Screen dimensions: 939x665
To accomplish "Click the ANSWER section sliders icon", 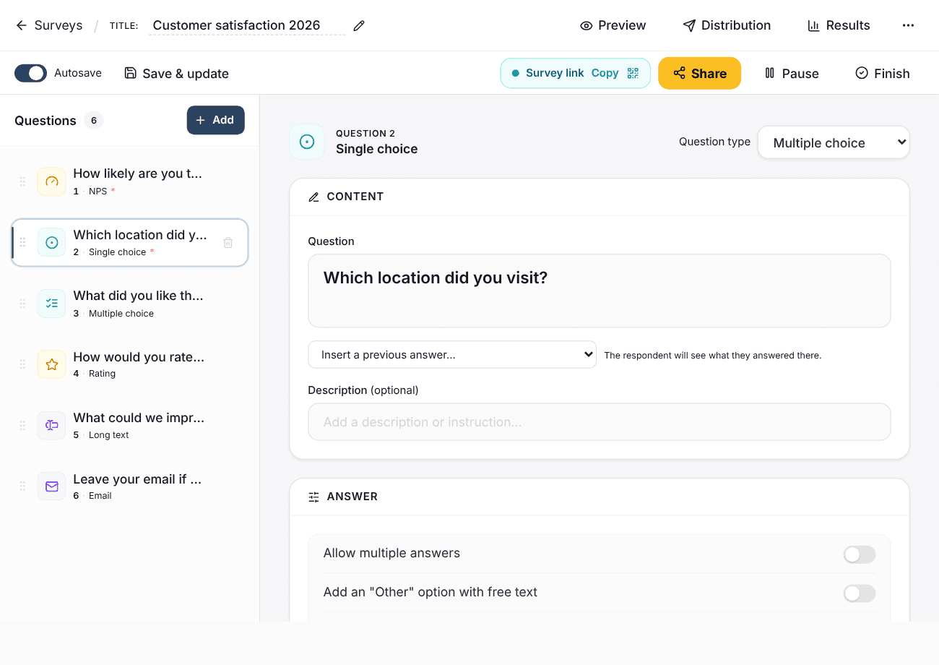I will 313,497.
